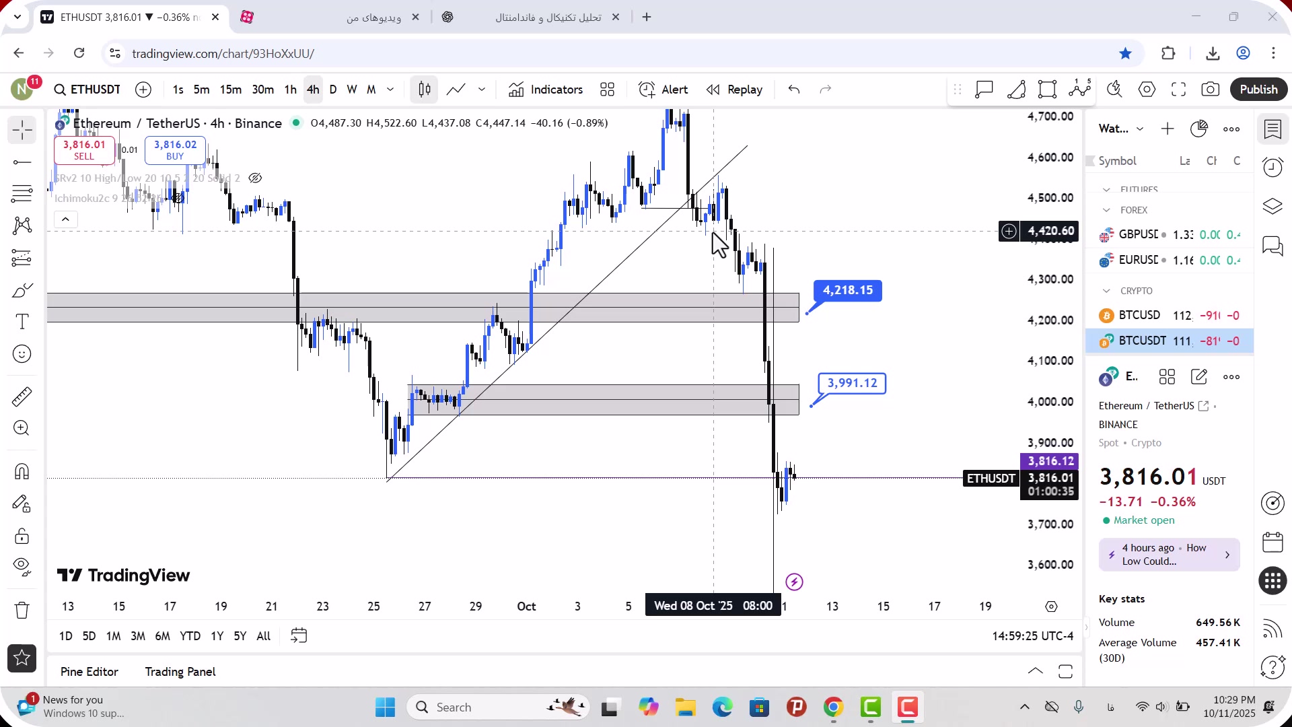Select the 15m timeframe

click(x=231, y=90)
